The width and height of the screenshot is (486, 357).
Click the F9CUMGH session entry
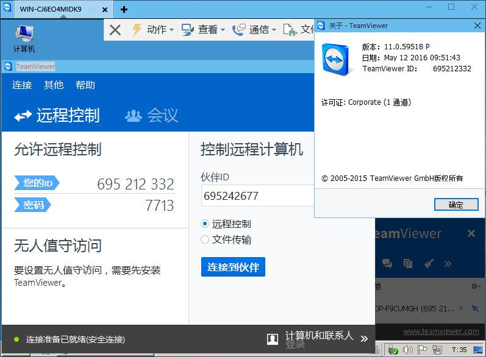tap(415, 308)
